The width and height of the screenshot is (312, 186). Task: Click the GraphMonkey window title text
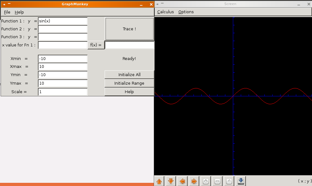(x=75, y=4)
